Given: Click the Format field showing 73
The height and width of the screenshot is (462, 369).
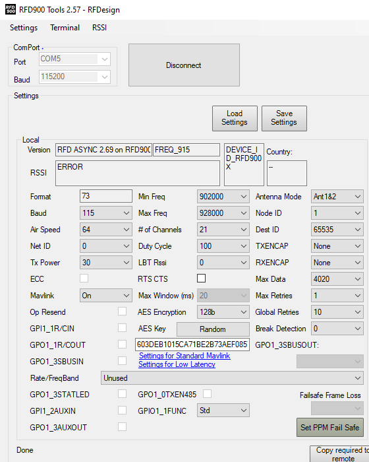Looking at the screenshot, I should tap(106, 196).
